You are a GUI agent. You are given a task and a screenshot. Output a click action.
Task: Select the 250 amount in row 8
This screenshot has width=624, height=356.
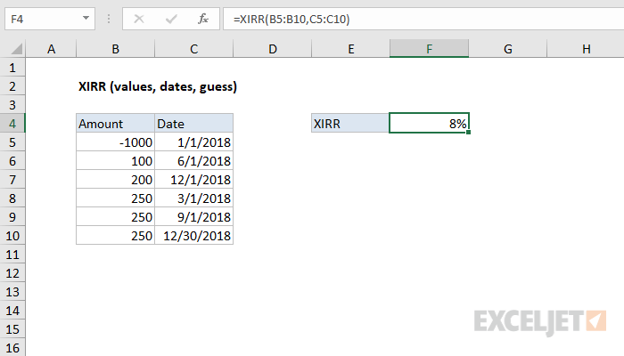(115, 198)
